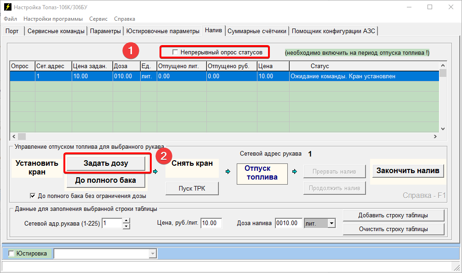
Task: Open the Настройки программы menu
Action: pos(53,19)
